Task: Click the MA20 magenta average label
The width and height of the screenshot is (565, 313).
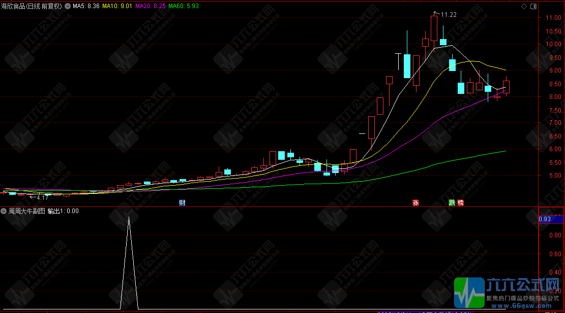Action: [150, 6]
